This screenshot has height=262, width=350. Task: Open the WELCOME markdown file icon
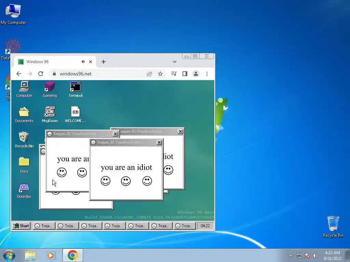tap(76, 115)
